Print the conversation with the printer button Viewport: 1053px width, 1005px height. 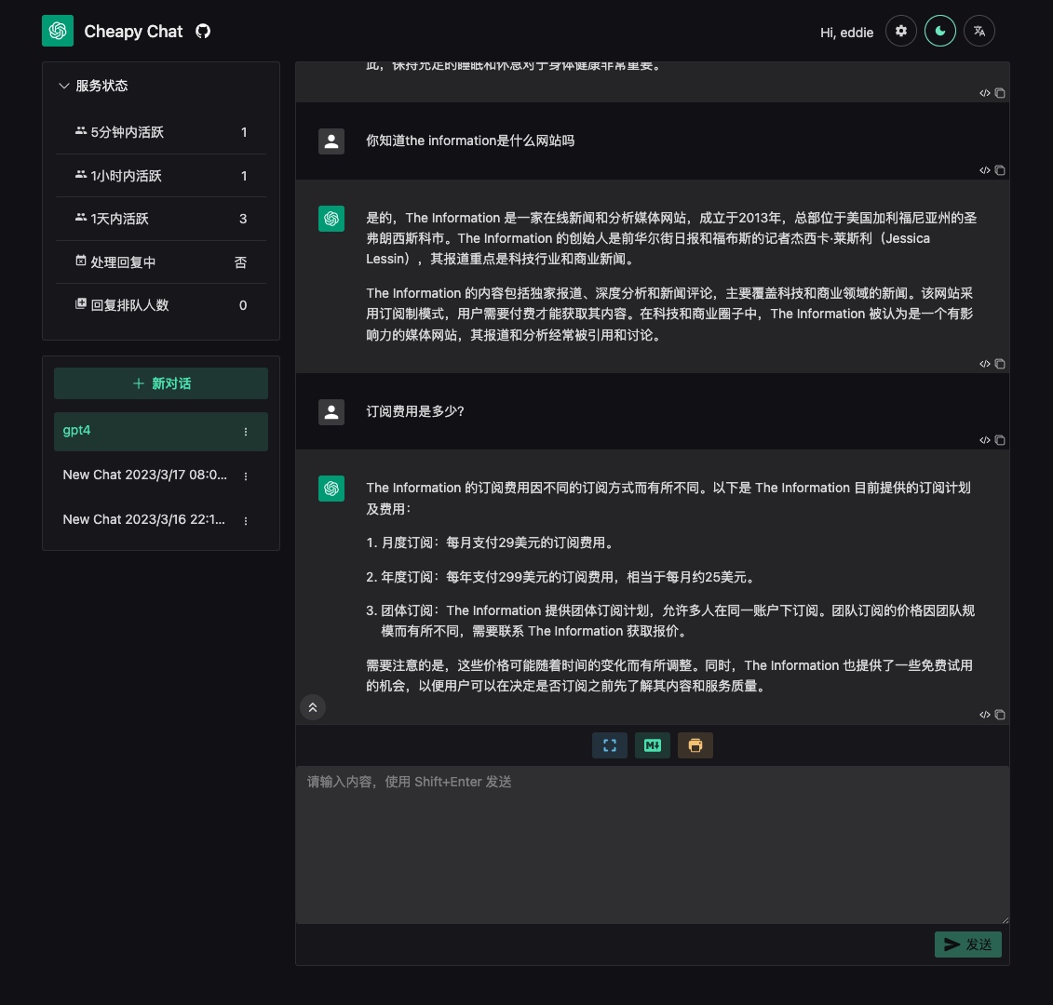[695, 746]
